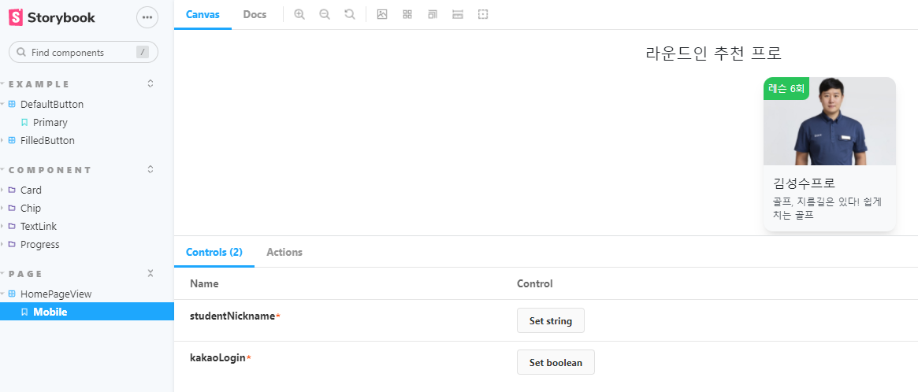
Task: Collapse the COMPONENT section heading
Action: (x=50, y=170)
